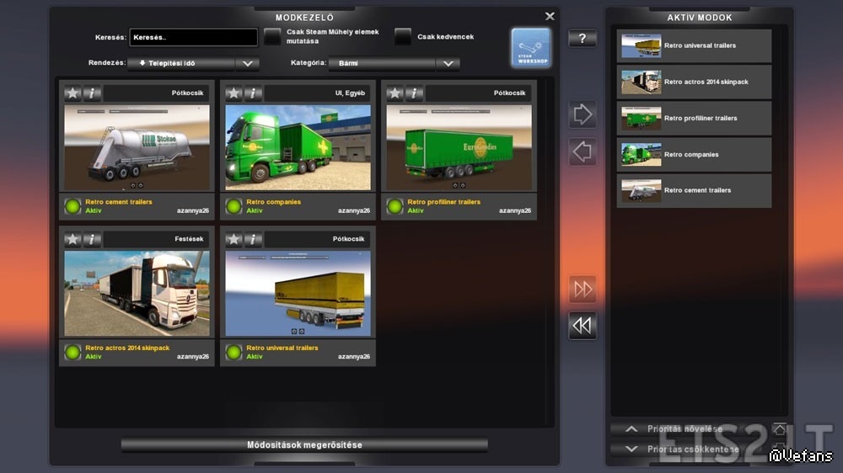Click the Retro universal trailers title text
843x473 pixels.
282,348
